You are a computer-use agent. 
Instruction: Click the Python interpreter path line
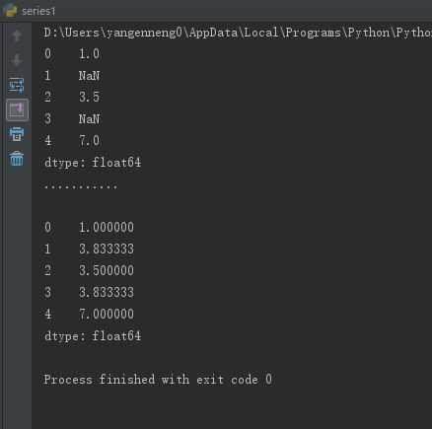click(238, 33)
